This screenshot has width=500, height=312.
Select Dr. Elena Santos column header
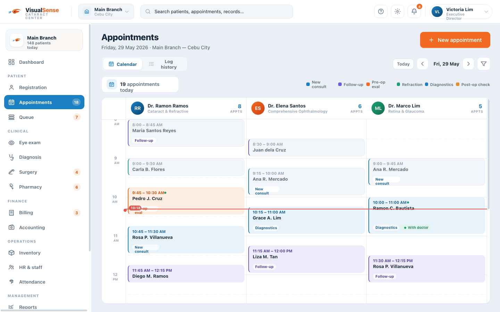307,109
